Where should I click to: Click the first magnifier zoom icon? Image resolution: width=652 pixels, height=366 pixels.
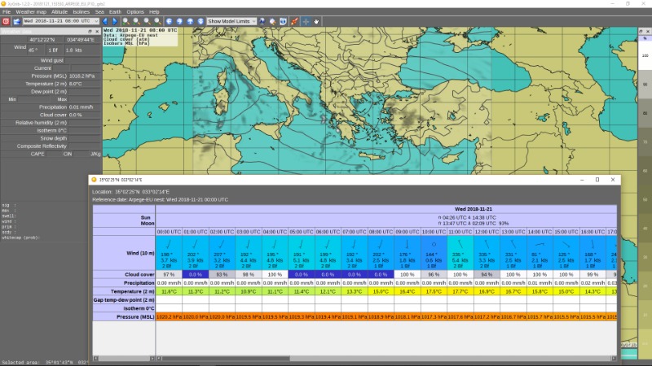(126, 21)
